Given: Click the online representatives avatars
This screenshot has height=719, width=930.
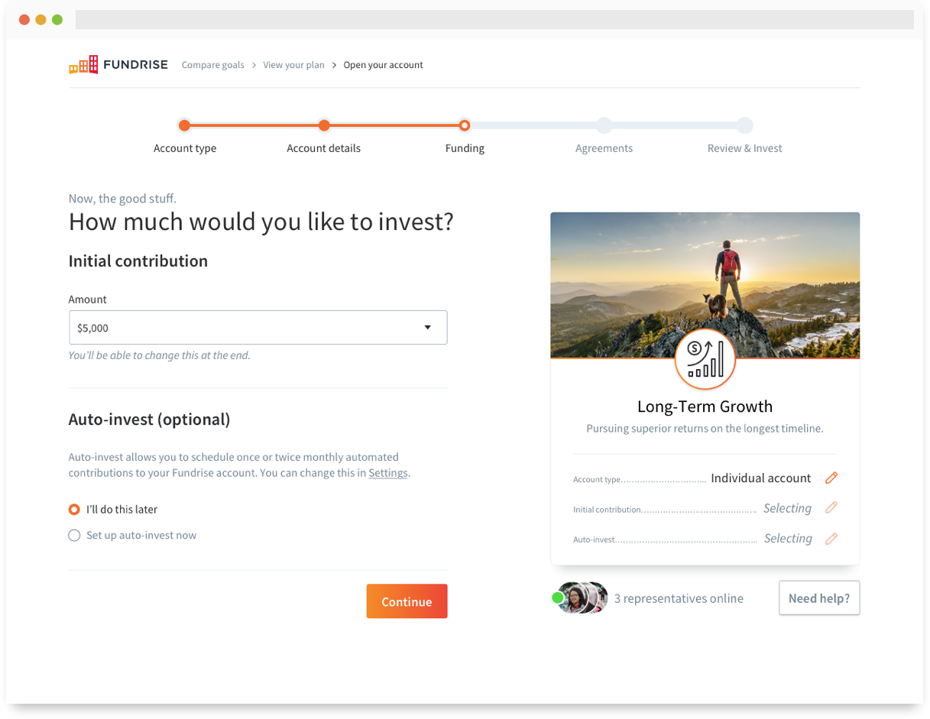Looking at the screenshot, I should click(582, 598).
